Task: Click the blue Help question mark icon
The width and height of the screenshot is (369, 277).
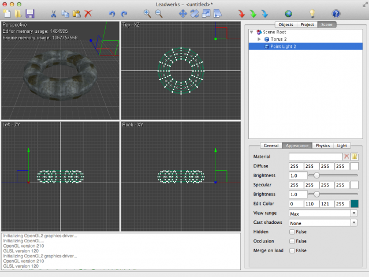Action: pos(336,13)
